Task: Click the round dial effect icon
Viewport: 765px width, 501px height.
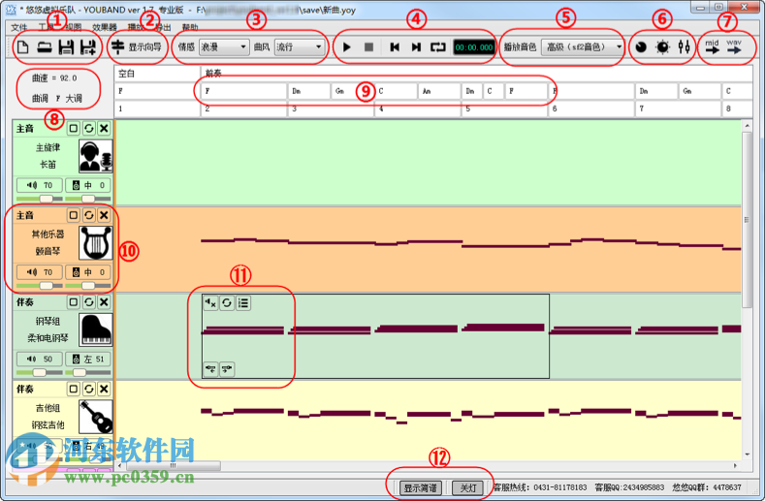Action: click(x=641, y=47)
